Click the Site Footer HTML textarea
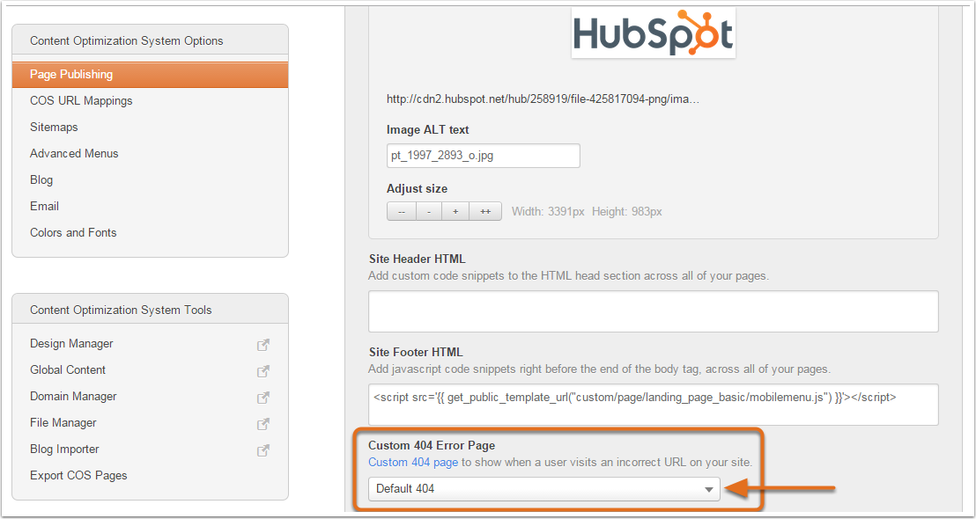 pyautogui.click(x=653, y=405)
